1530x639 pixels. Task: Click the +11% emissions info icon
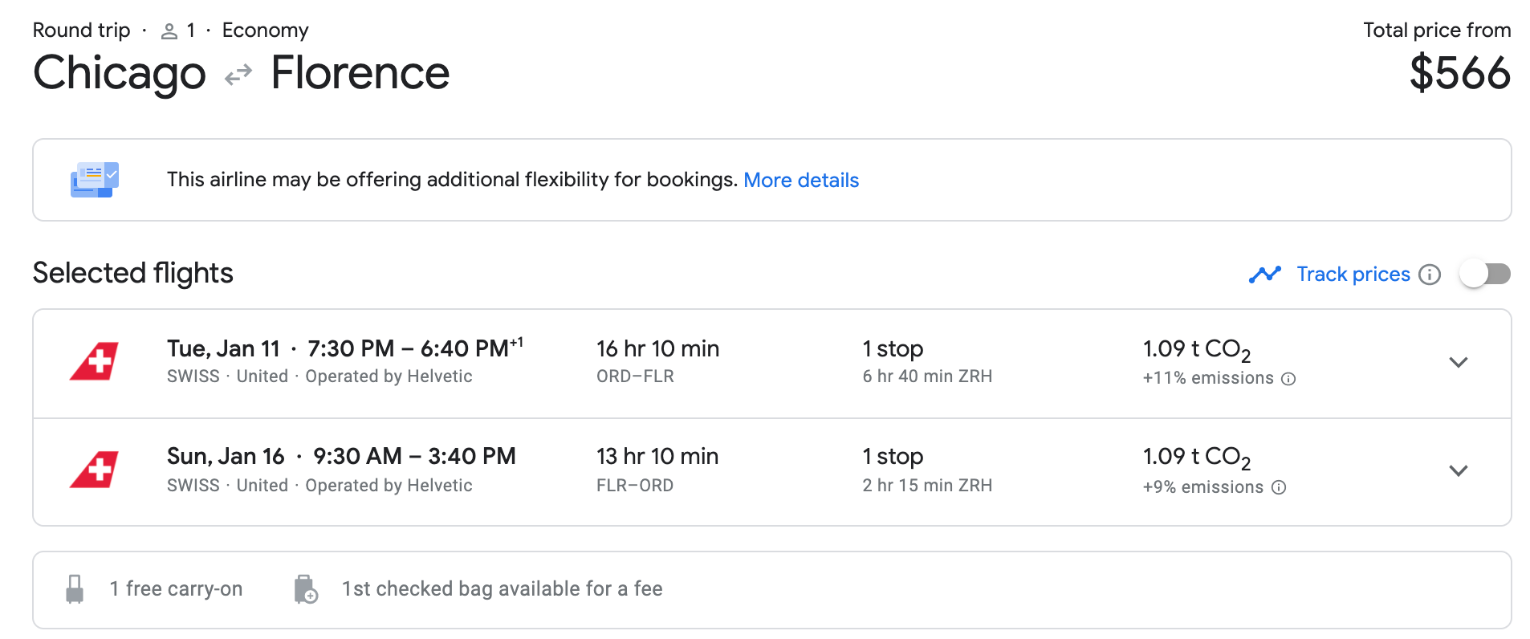(1288, 379)
